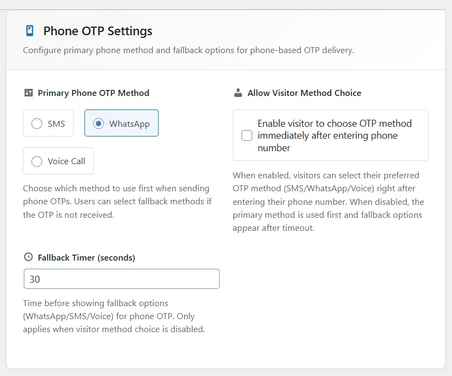Click the Allow Visitor Method Choice label
The width and height of the screenshot is (452, 376).
point(304,93)
